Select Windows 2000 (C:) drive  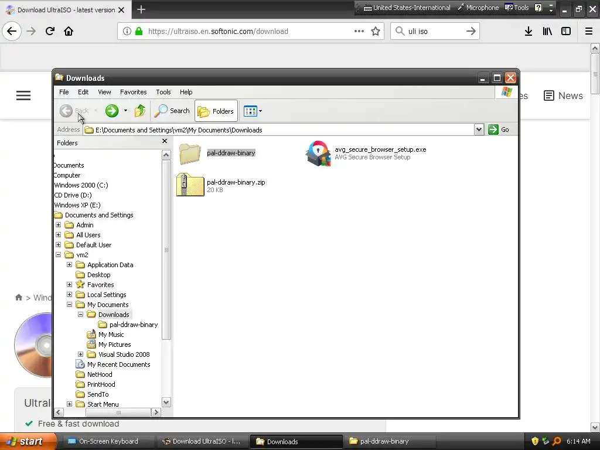pyautogui.click(x=81, y=185)
